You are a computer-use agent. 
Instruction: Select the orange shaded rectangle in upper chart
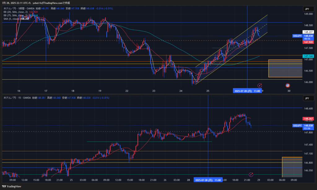[x=285, y=68]
